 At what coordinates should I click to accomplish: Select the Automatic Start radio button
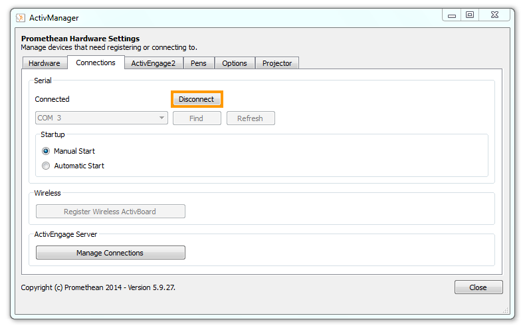pyautogui.click(x=46, y=166)
